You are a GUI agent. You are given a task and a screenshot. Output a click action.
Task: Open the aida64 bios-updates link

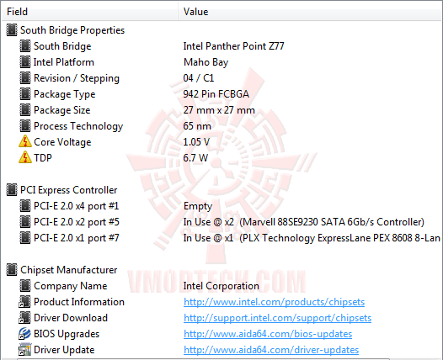pyautogui.click(x=268, y=334)
